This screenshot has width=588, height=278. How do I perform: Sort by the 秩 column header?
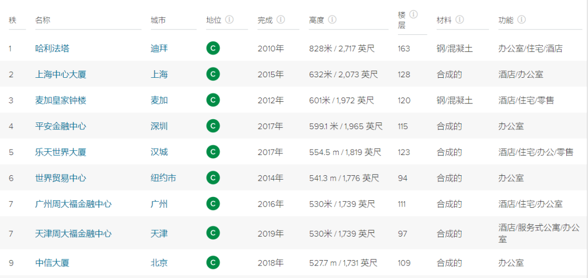[13, 20]
